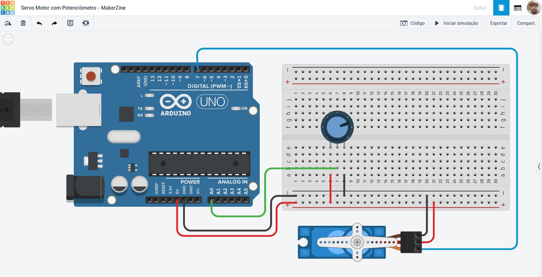542x277 pixels.
Task: Switch to circuit view
Action: tap(501, 8)
